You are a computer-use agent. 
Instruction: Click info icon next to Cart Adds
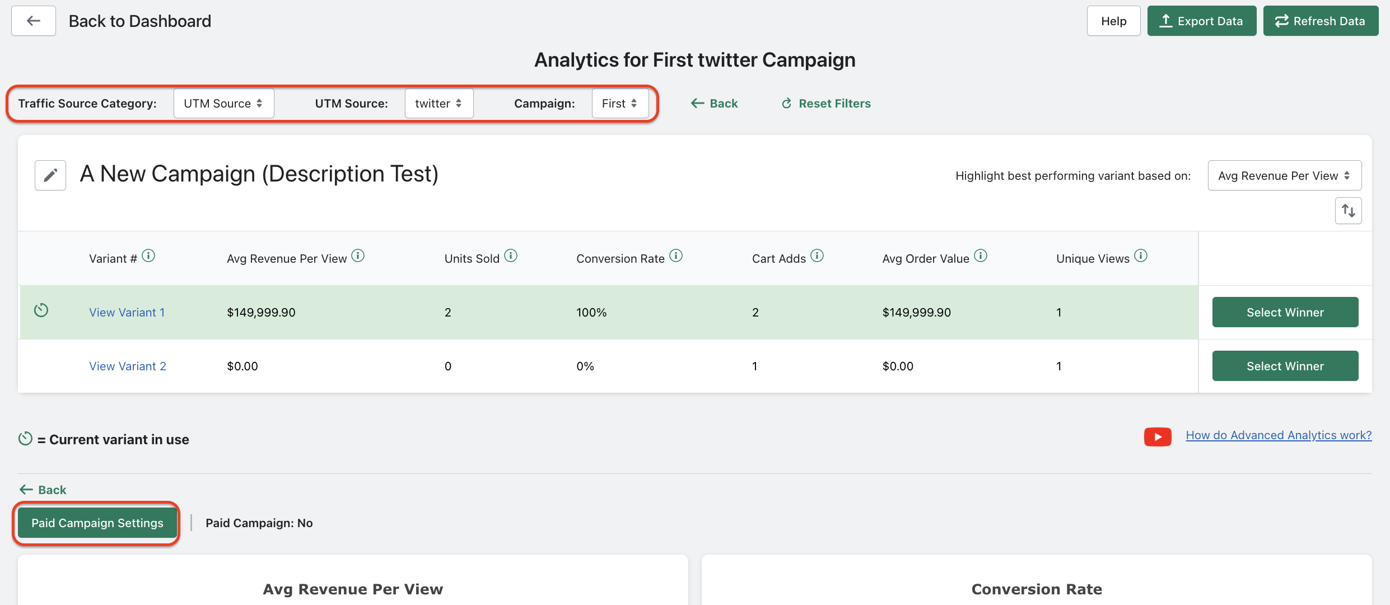(x=817, y=256)
